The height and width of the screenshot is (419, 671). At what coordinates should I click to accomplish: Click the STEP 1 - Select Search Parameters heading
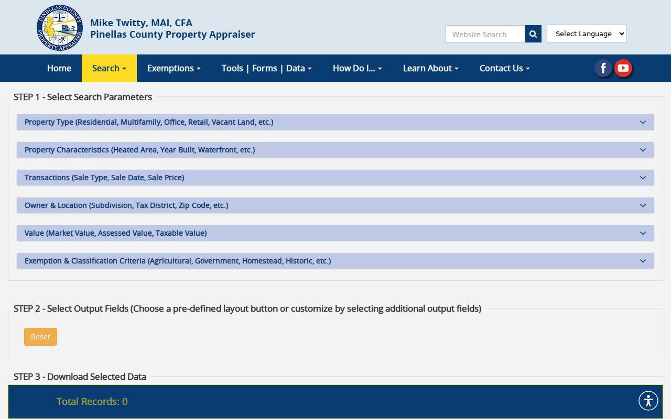tap(83, 97)
